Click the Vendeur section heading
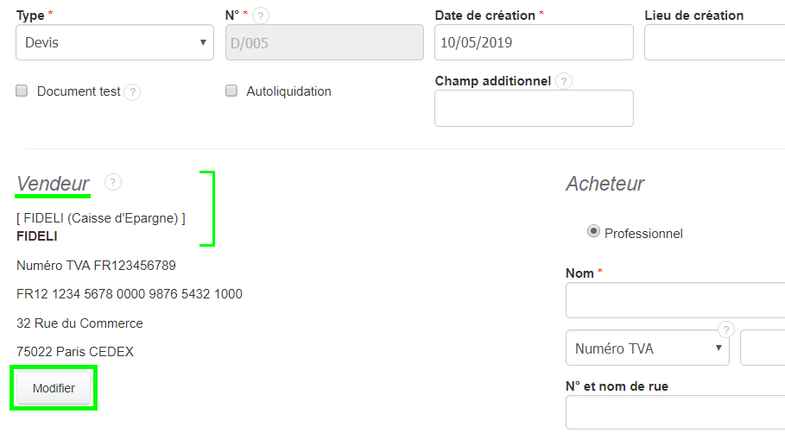 point(53,184)
